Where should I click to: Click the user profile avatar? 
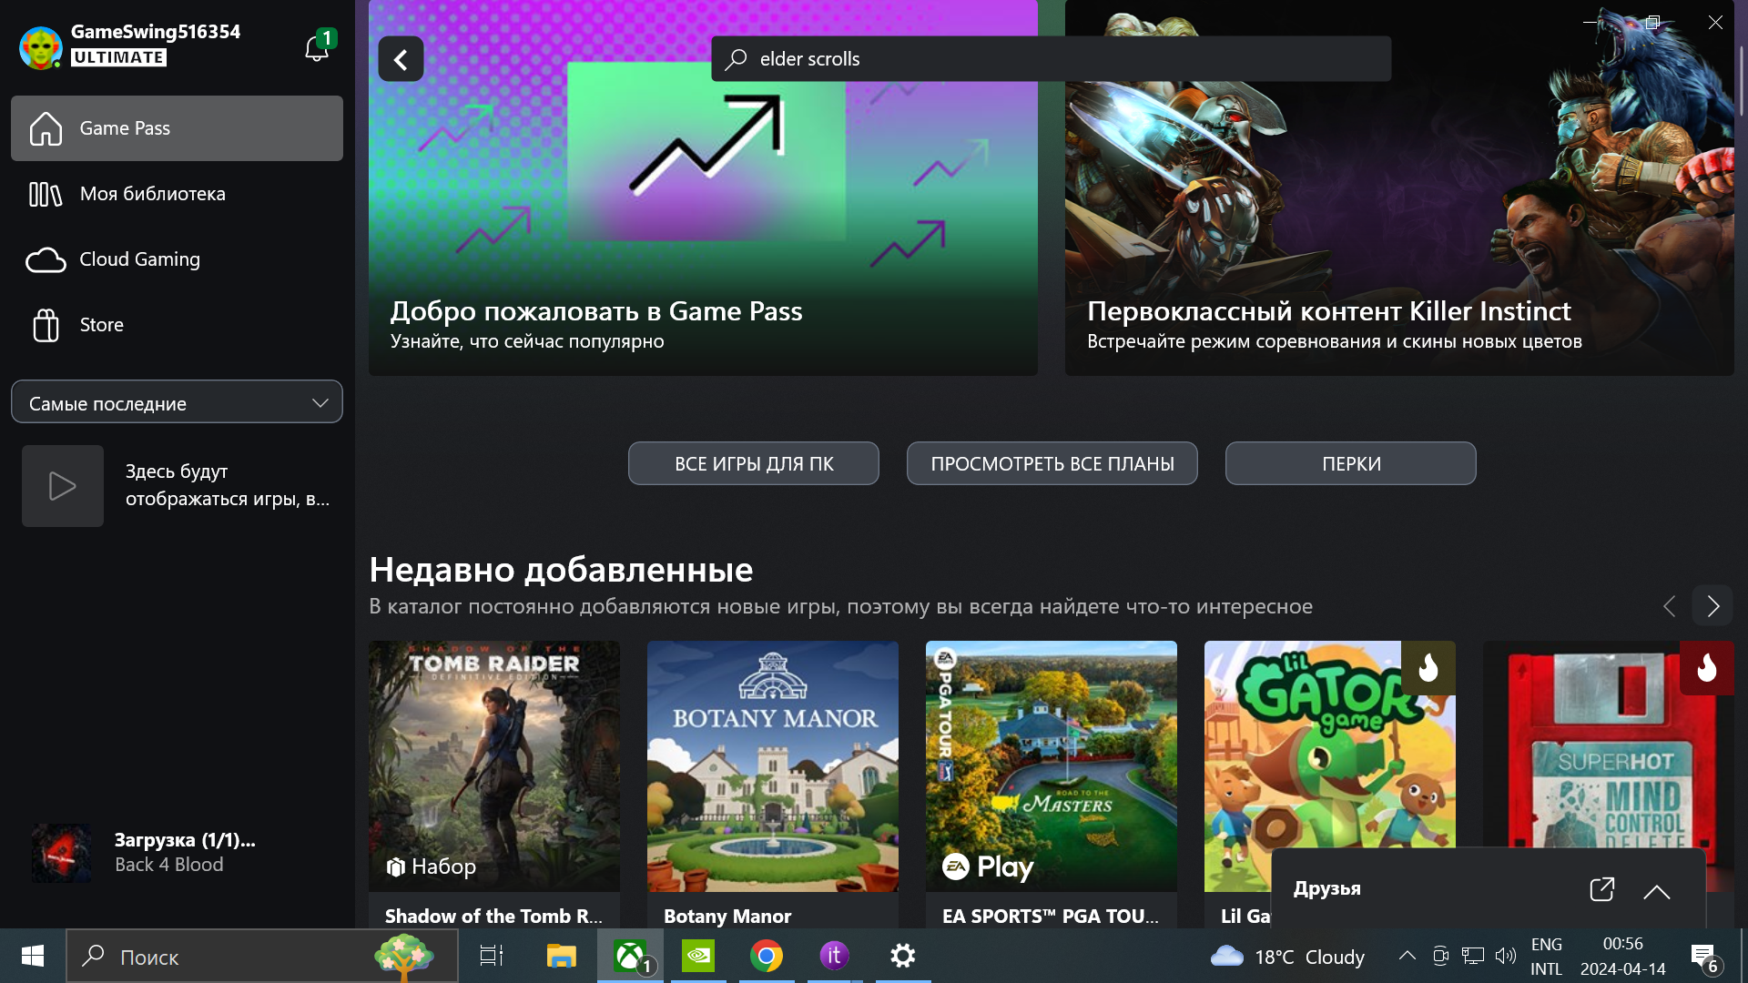pyautogui.click(x=41, y=47)
